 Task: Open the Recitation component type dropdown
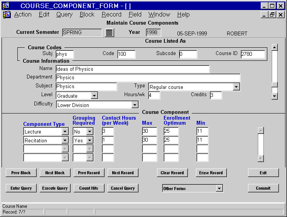[x=65, y=140]
